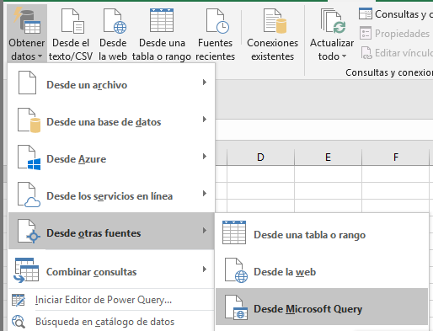Click the Obtener datos database icon
The width and height of the screenshot is (433, 331).
(x=27, y=20)
